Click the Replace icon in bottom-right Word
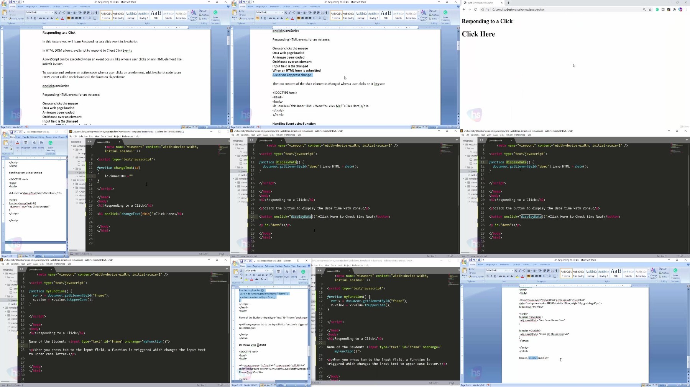 click(x=664, y=273)
